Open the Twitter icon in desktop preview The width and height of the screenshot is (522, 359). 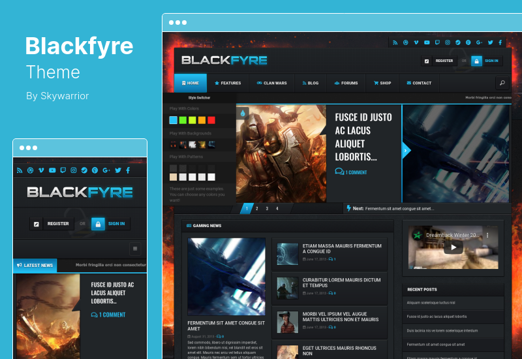491,42
